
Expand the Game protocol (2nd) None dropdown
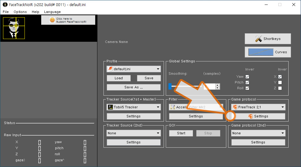point(283,133)
